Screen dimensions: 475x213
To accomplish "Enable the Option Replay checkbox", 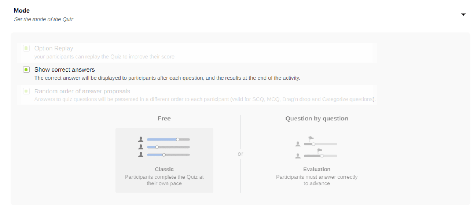I will tap(26, 48).
